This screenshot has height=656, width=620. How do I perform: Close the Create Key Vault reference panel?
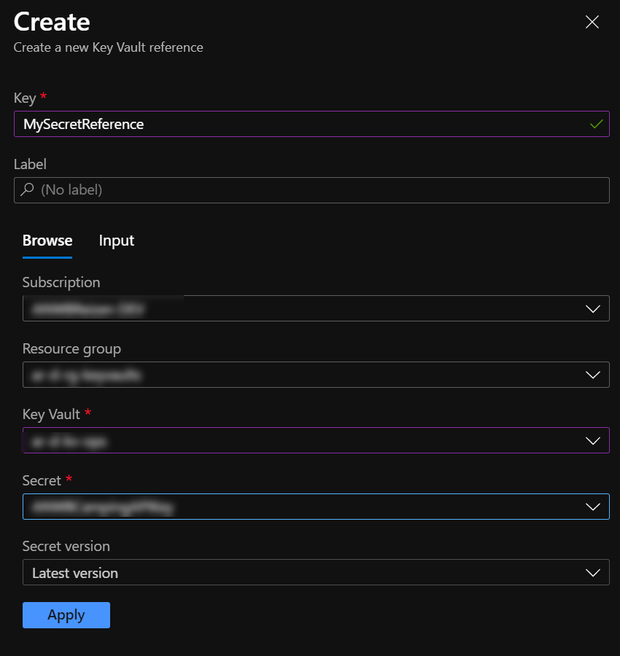[x=592, y=22]
